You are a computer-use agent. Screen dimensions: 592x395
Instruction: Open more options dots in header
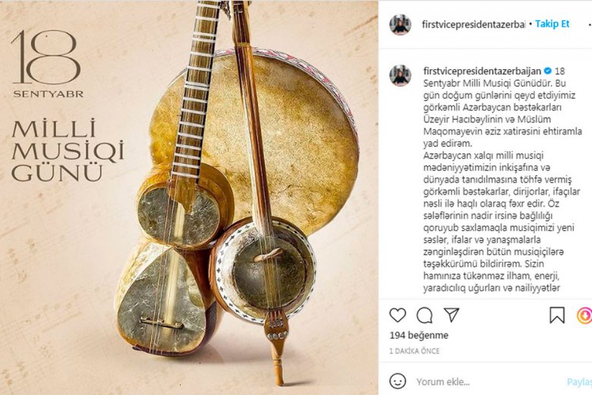[590, 24]
